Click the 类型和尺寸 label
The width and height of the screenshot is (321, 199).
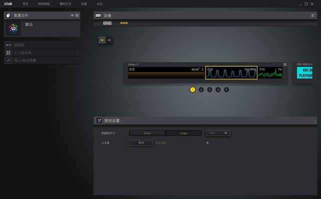[108, 133]
